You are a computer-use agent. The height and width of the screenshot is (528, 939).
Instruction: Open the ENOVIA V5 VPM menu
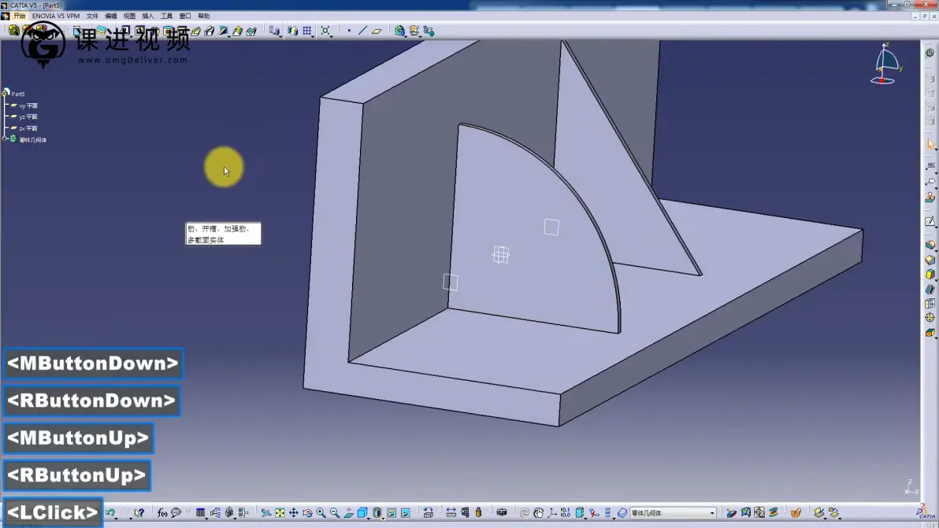56,17
